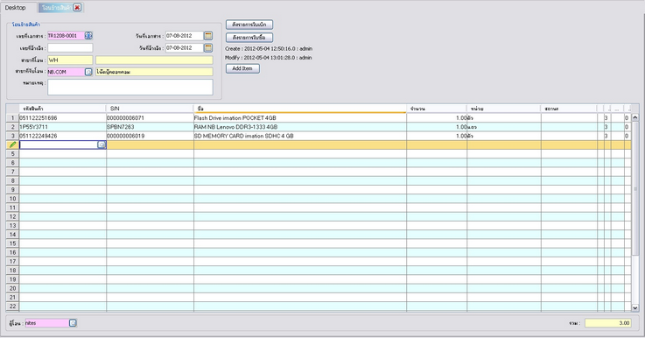The width and height of the screenshot is (645, 338).
Task: Open calendar for the first 07-08-2012 date
Action: pyautogui.click(x=208, y=36)
